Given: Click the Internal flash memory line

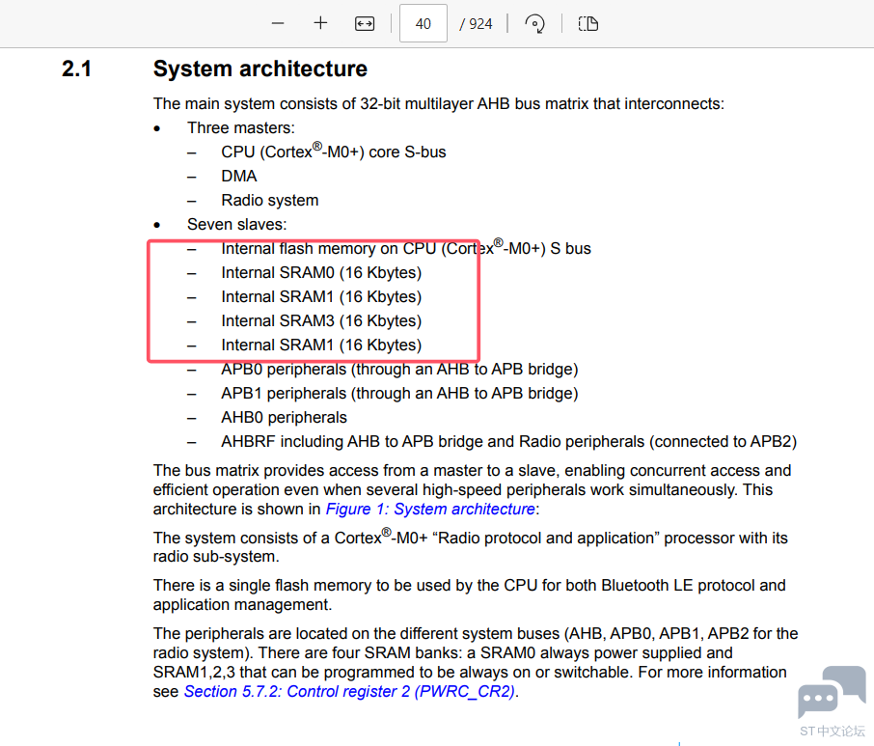Looking at the screenshot, I should pos(406,248).
